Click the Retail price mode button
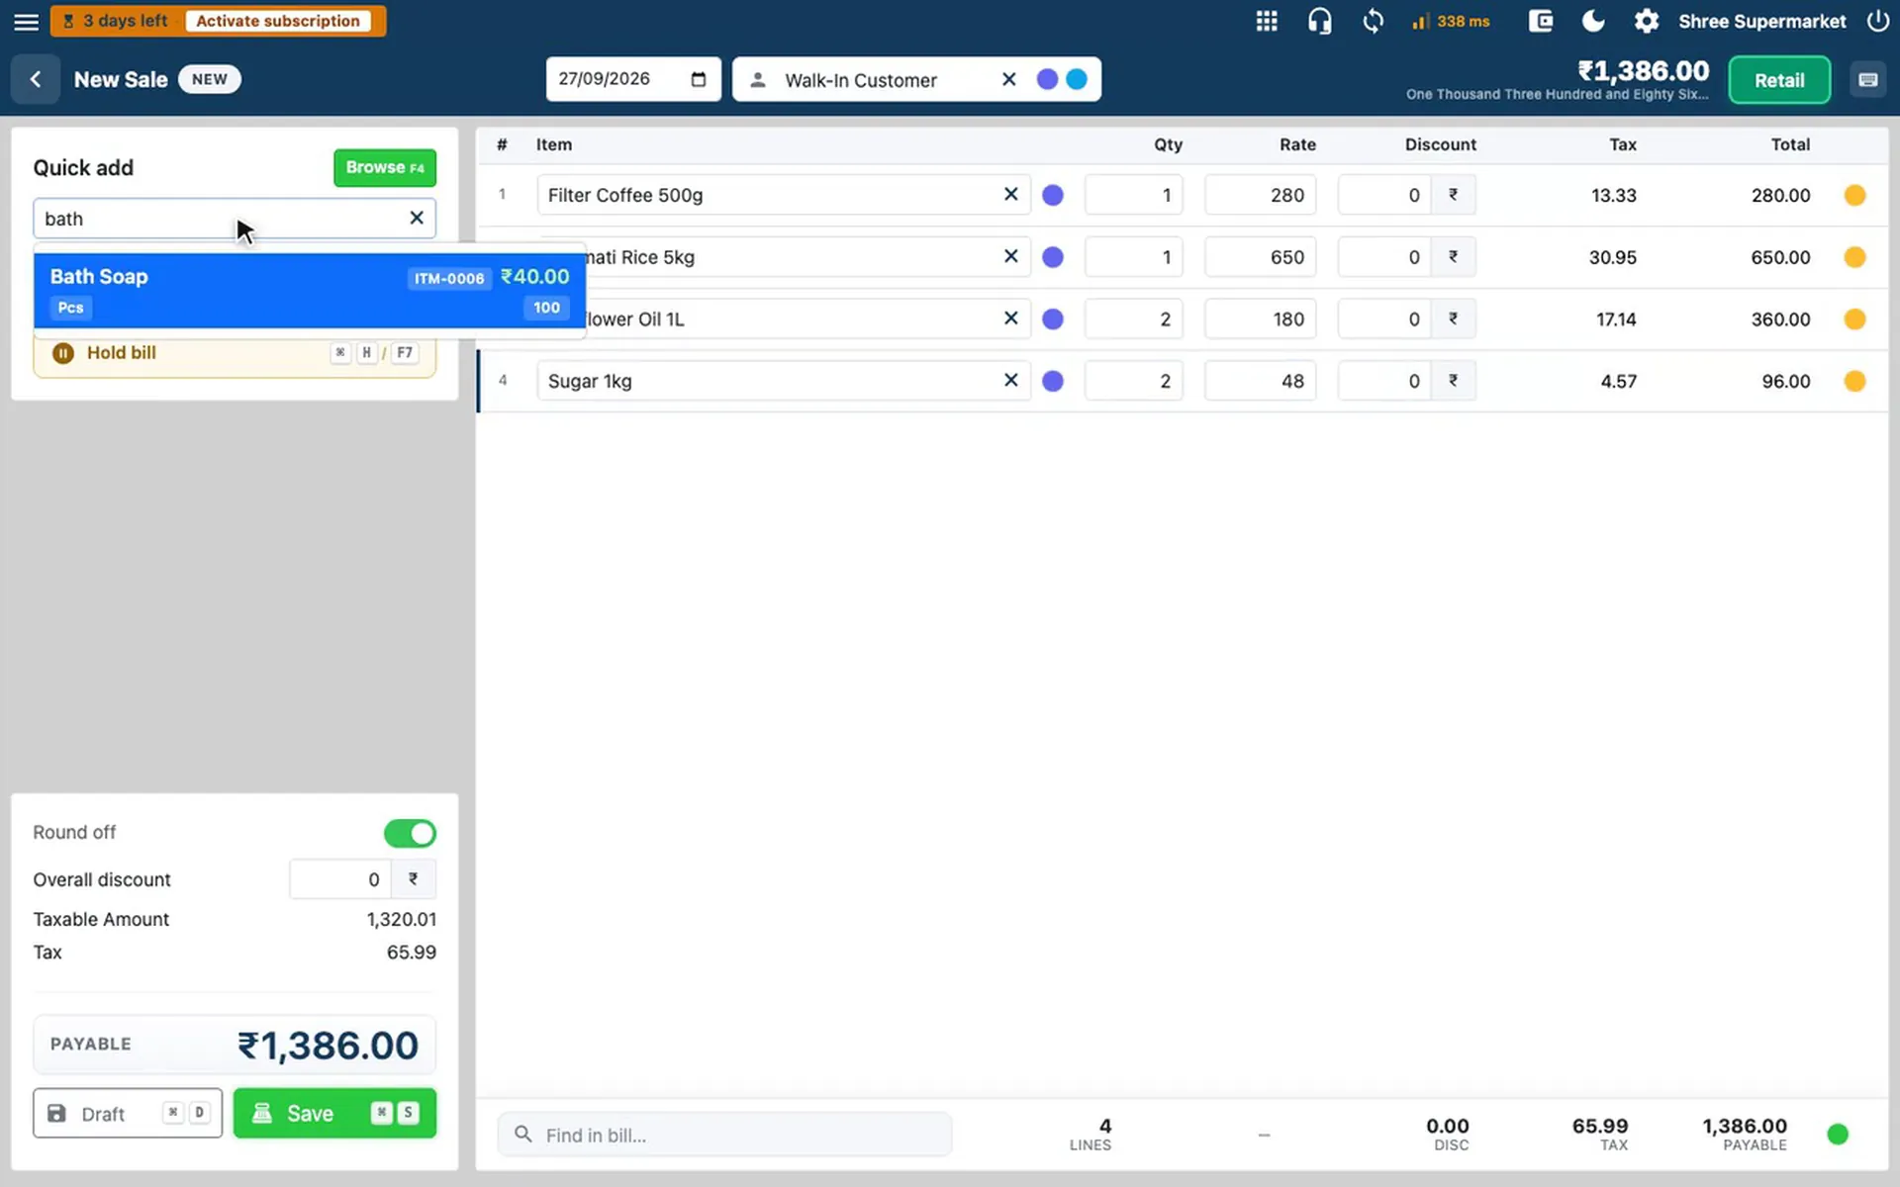Image resolution: width=1900 pixels, height=1187 pixels. tap(1778, 80)
